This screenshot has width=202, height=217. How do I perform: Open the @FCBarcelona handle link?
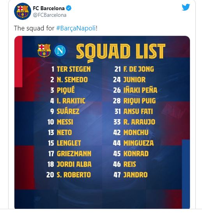(x=50, y=15)
